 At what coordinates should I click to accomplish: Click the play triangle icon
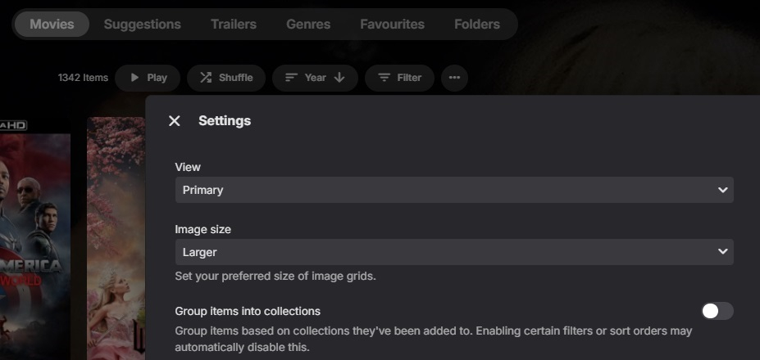click(x=134, y=78)
